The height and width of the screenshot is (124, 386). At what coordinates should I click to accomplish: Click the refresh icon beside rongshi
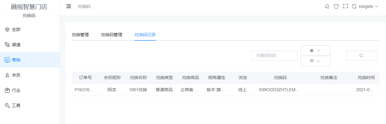pyautogui.click(x=354, y=6)
